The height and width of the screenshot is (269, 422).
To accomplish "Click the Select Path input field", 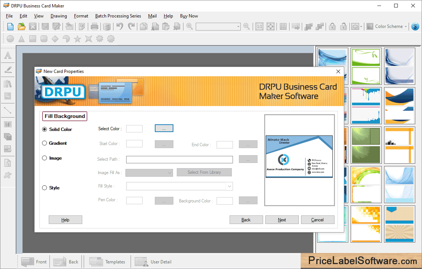I will [x=179, y=160].
